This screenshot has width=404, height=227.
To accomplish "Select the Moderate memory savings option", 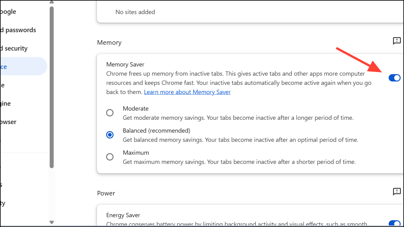I will (110, 113).
